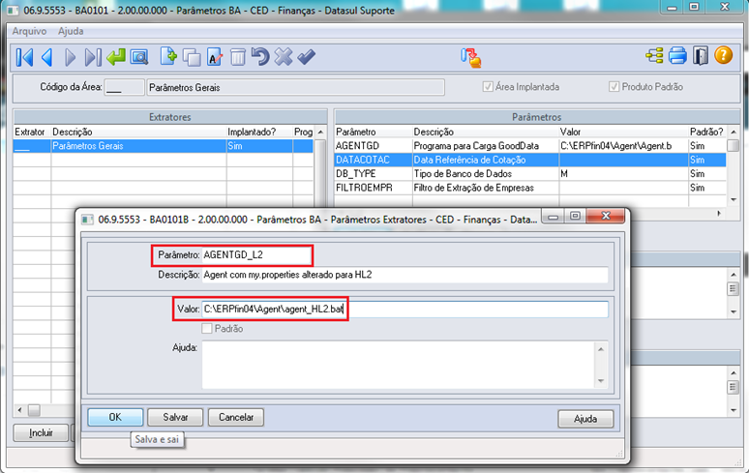Click the Código da Área field

tap(124, 87)
